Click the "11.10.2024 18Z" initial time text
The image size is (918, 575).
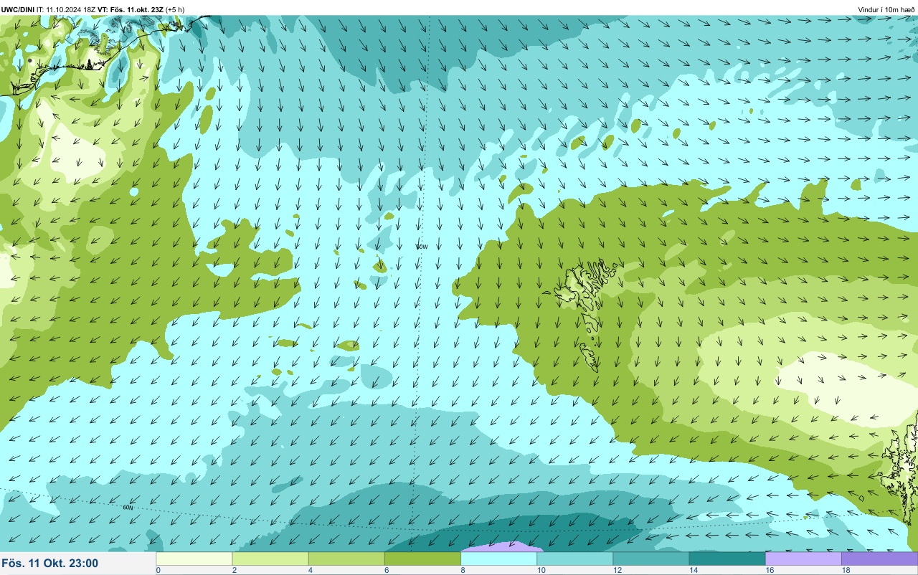point(71,9)
